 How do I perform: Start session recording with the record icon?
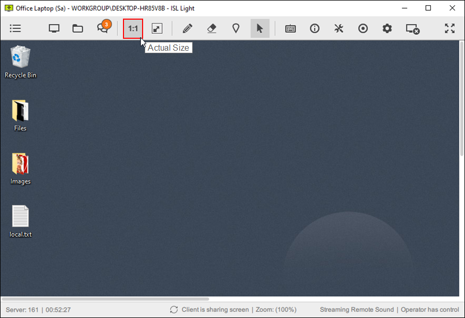363,28
